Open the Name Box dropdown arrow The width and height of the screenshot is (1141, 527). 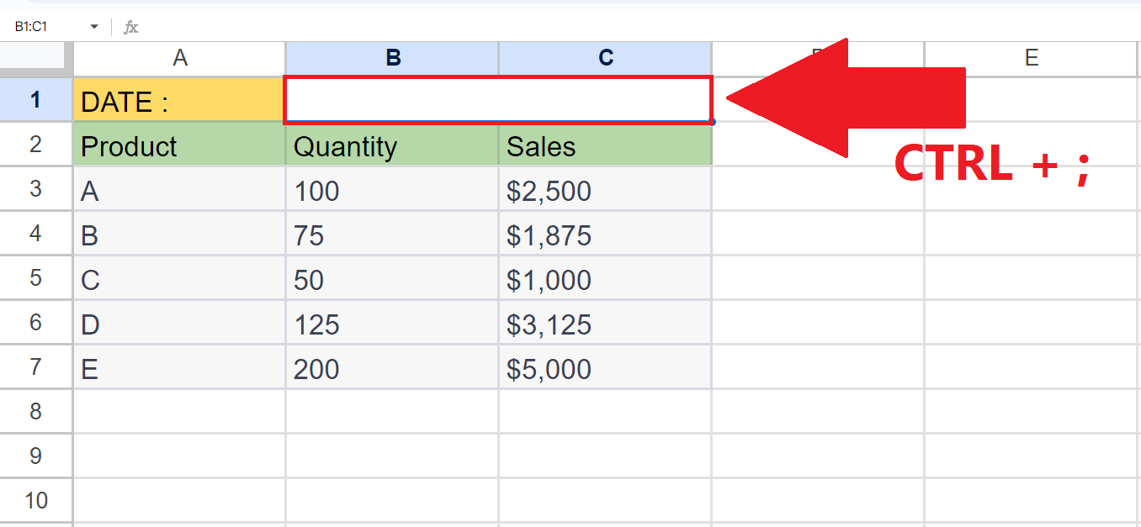point(95,26)
